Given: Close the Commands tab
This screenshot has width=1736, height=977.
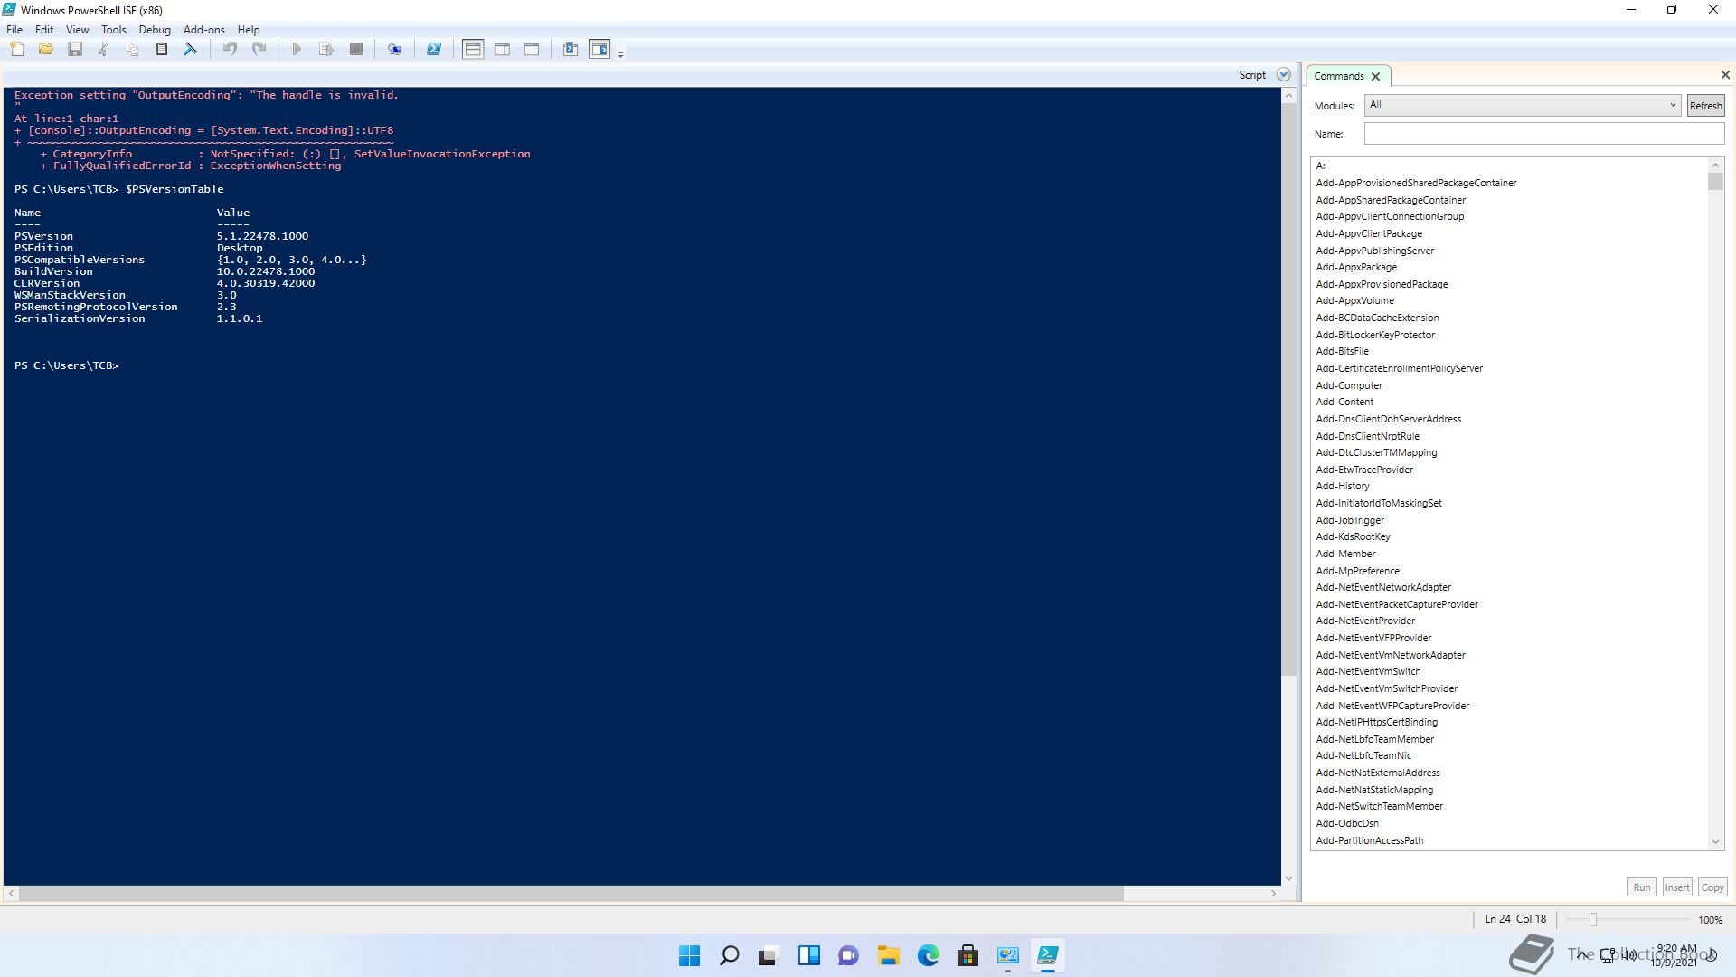Looking at the screenshot, I should (x=1376, y=77).
